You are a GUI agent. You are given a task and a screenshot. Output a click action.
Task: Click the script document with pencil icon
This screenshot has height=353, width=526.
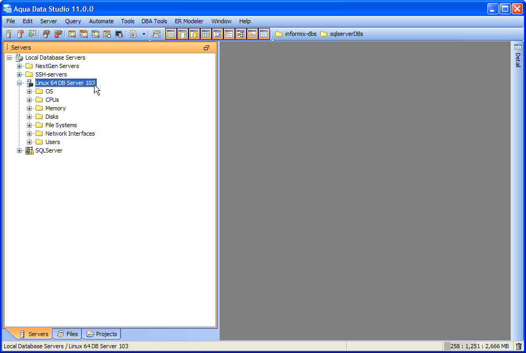pos(133,34)
